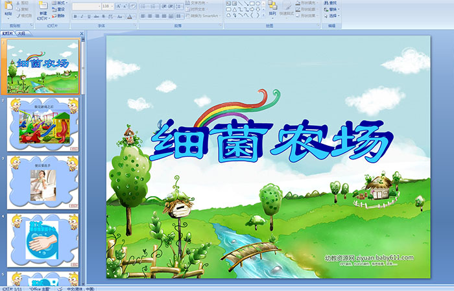Select the Right Arrow shape

click(x=252, y=10)
